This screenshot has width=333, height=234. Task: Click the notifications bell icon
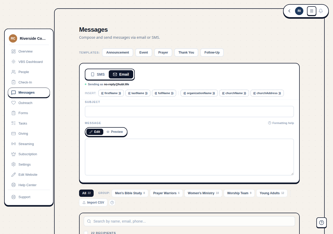coord(321,11)
